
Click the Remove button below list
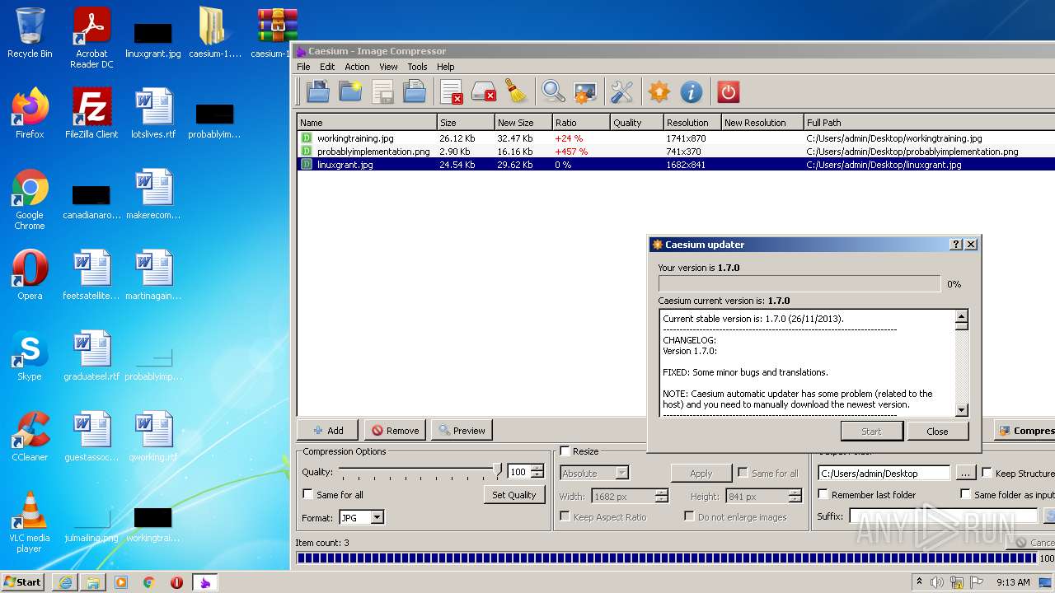(x=395, y=430)
